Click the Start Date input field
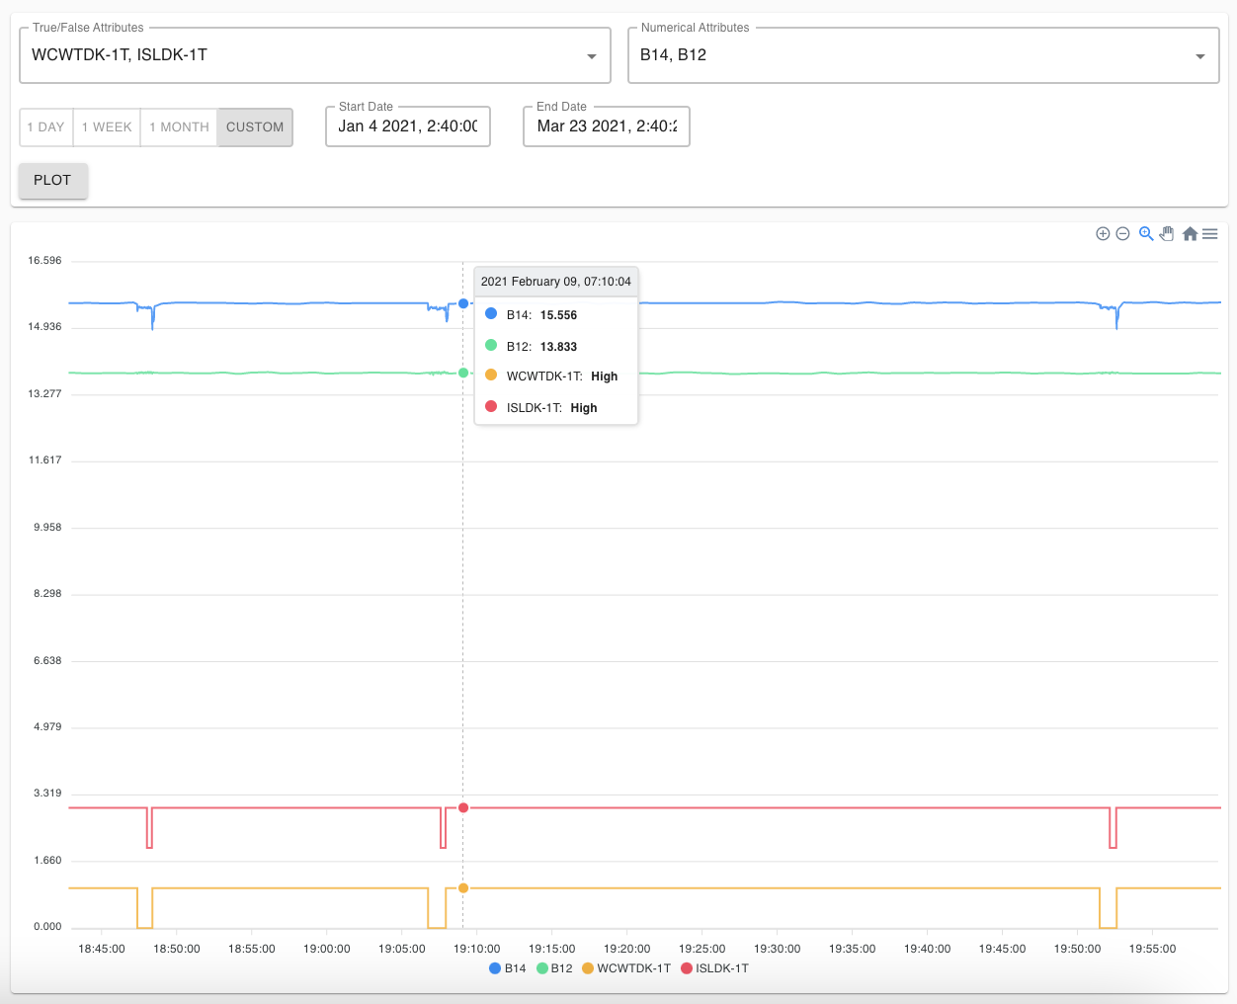This screenshot has width=1237, height=1004. coord(408,126)
